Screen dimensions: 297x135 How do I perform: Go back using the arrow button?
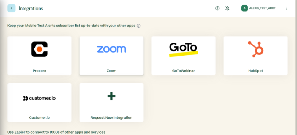(11, 8)
